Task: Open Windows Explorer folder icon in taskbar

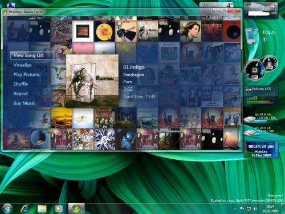Action: (42, 209)
